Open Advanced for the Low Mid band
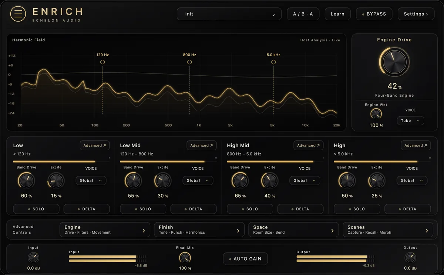 pyautogui.click(x=202, y=145)
